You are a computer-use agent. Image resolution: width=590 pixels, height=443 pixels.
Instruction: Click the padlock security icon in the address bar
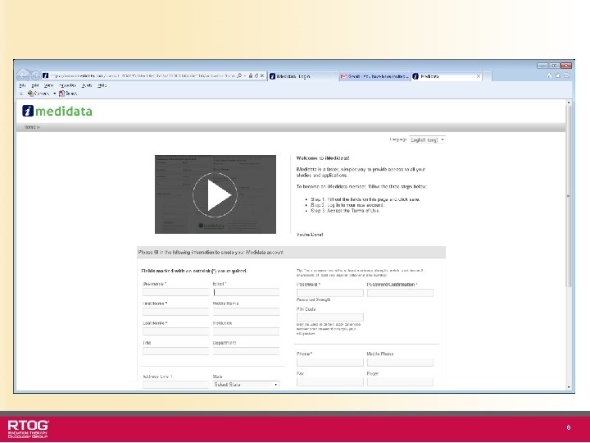click(251, 76)
